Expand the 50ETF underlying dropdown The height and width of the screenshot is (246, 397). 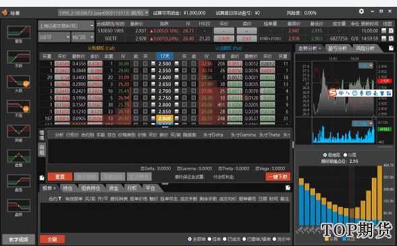coord(54,37)
